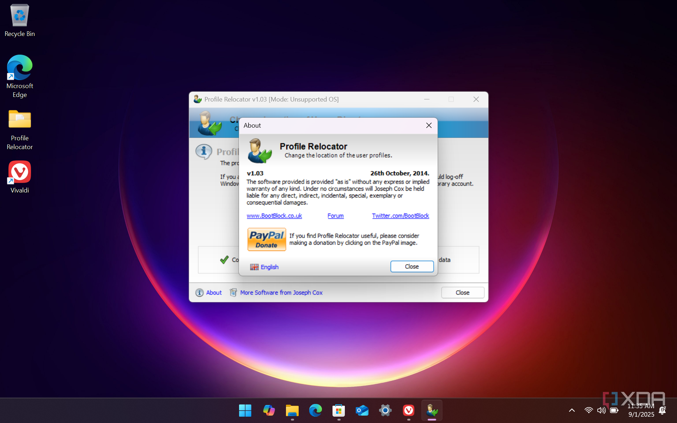
Task: Click the v1.03 version text
Action: tap(255, 173)
